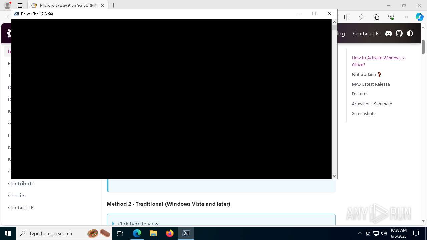This screenshot has width=427, height=240.
Task: Open the Windows Start menu
Action: (x=8, y=233)
